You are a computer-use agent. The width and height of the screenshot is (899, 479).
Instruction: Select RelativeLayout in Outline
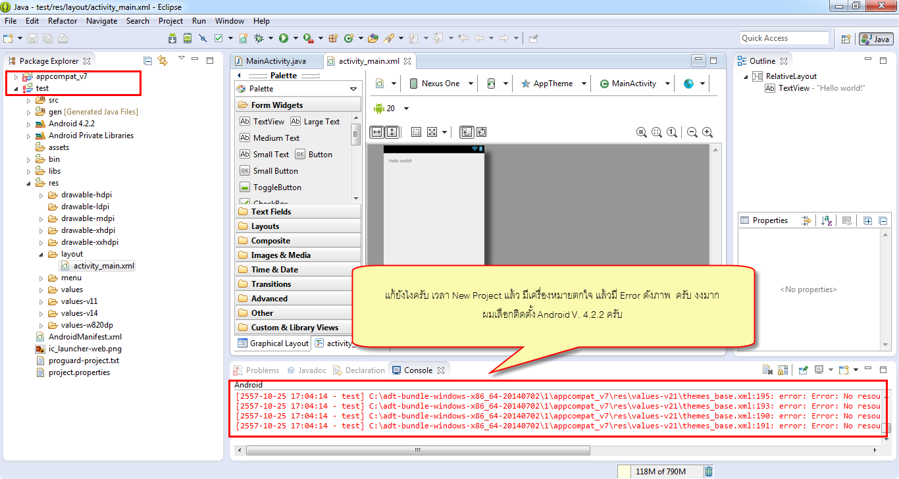click(784, 76)
